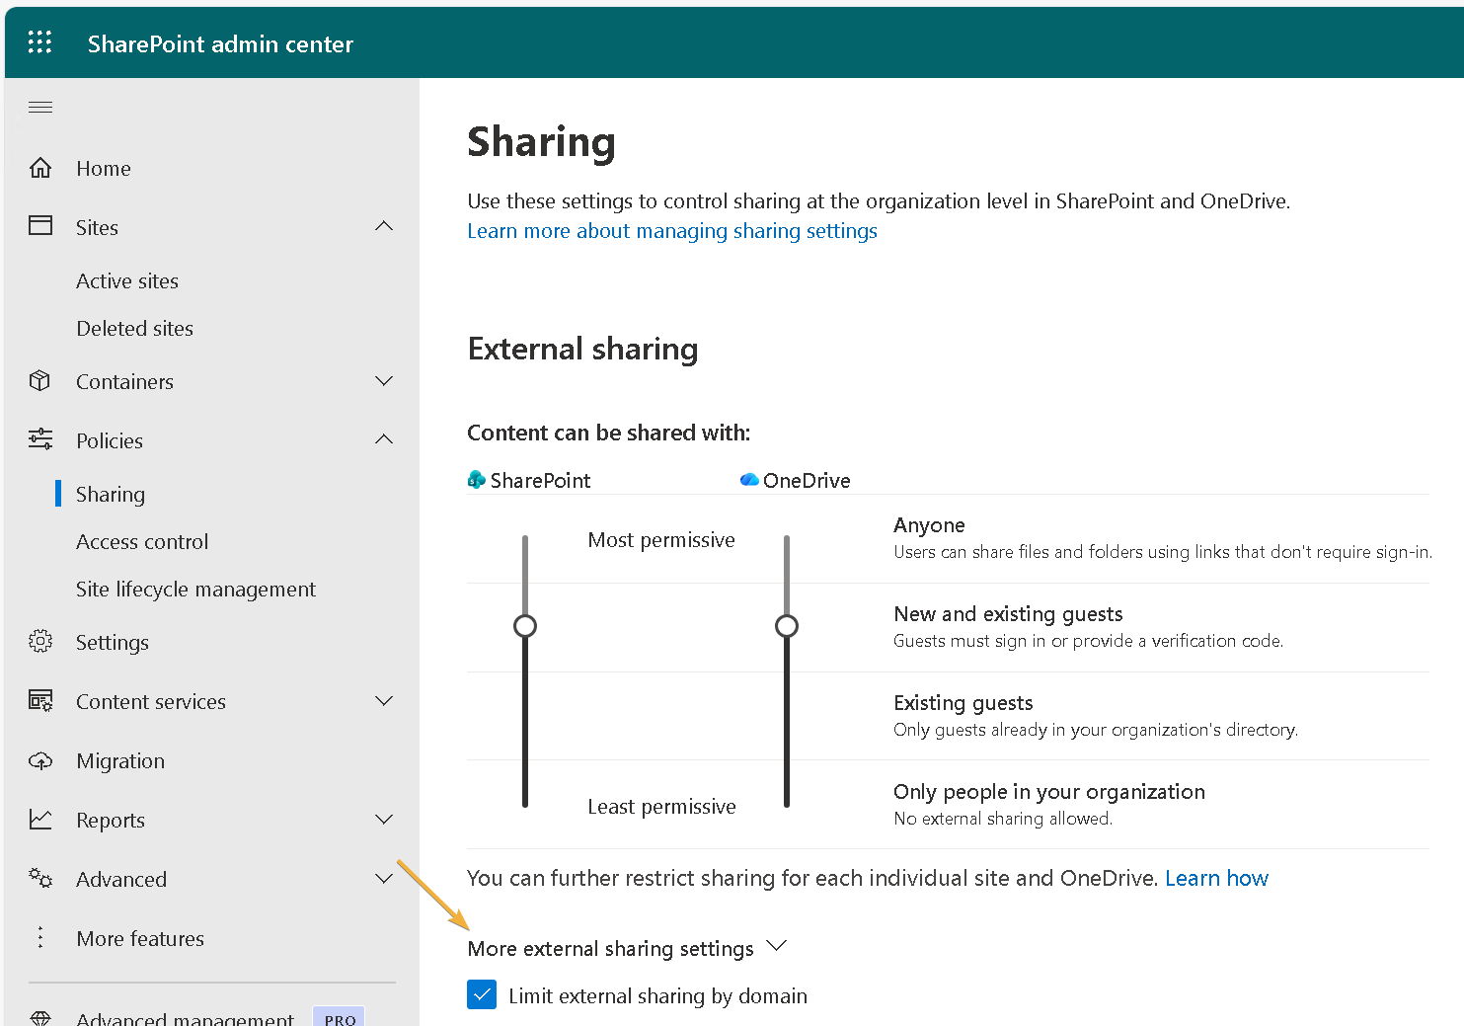Open the app launcher waffle icon
Image resolution: width=1464 pixels, height=1026 pixels.
pos(39,42)
